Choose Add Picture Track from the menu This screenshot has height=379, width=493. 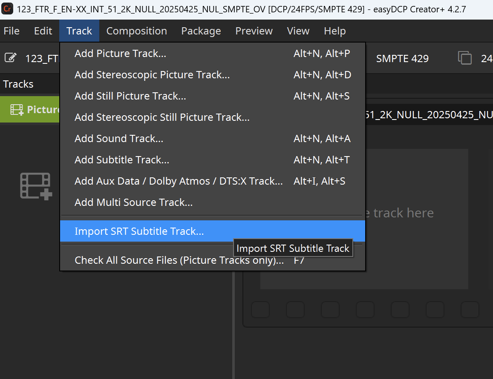click(120, 54)
